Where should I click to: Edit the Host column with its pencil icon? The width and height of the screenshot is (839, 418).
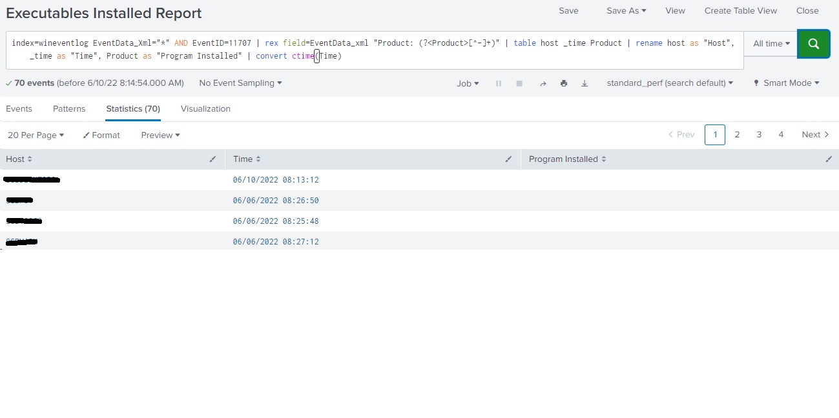[x=212, y=159]
